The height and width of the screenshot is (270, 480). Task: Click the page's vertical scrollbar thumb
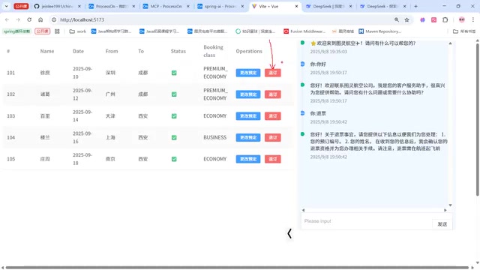477,119
